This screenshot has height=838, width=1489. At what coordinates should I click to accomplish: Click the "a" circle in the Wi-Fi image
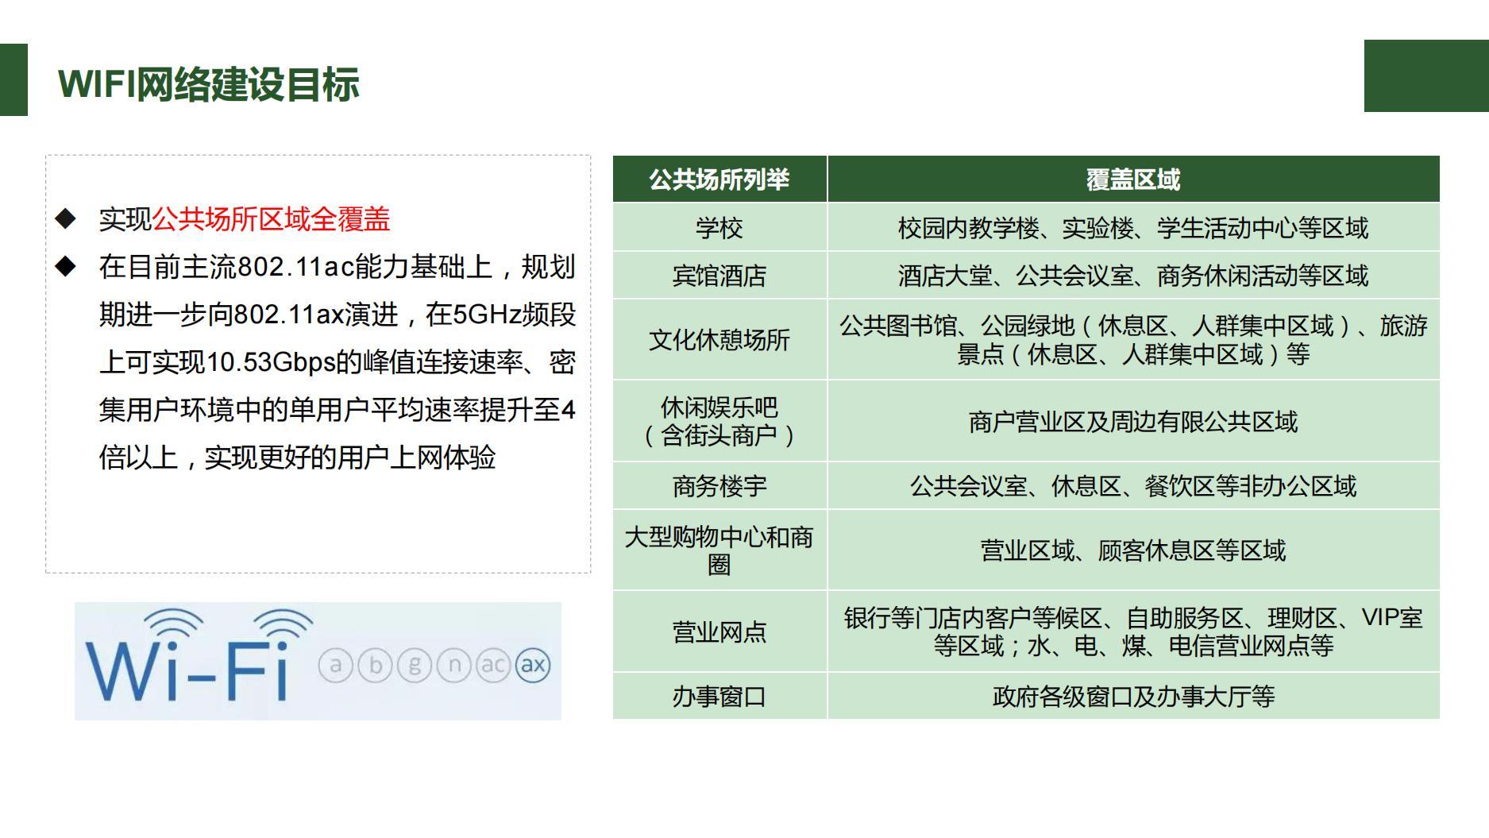coord(336,665)
